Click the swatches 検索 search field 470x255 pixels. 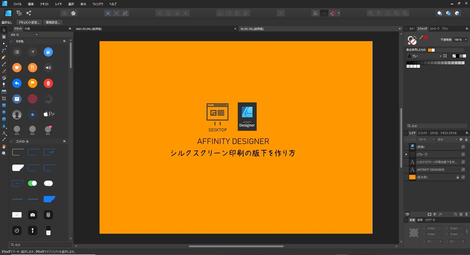coord(437,126)
